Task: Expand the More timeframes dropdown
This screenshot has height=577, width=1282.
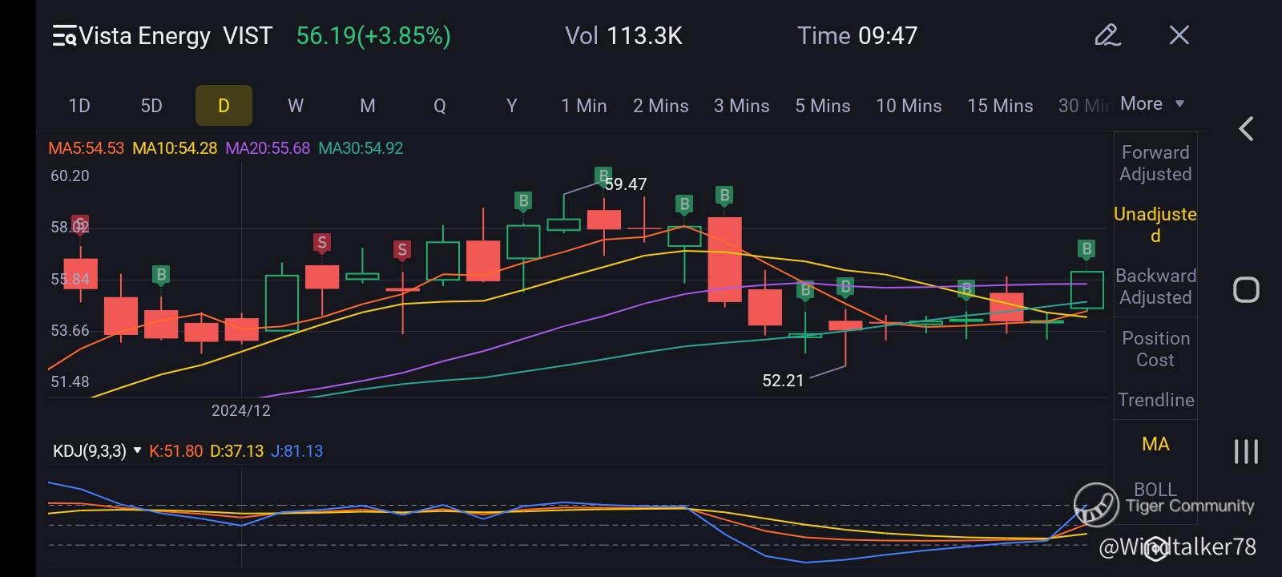Action: click(x=1152, y=104)
